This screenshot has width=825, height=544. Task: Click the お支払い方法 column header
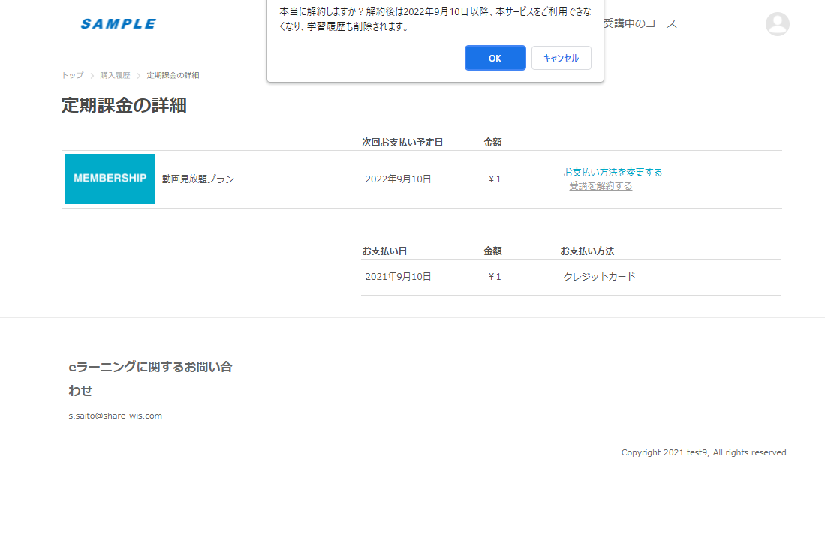[587, 251]
